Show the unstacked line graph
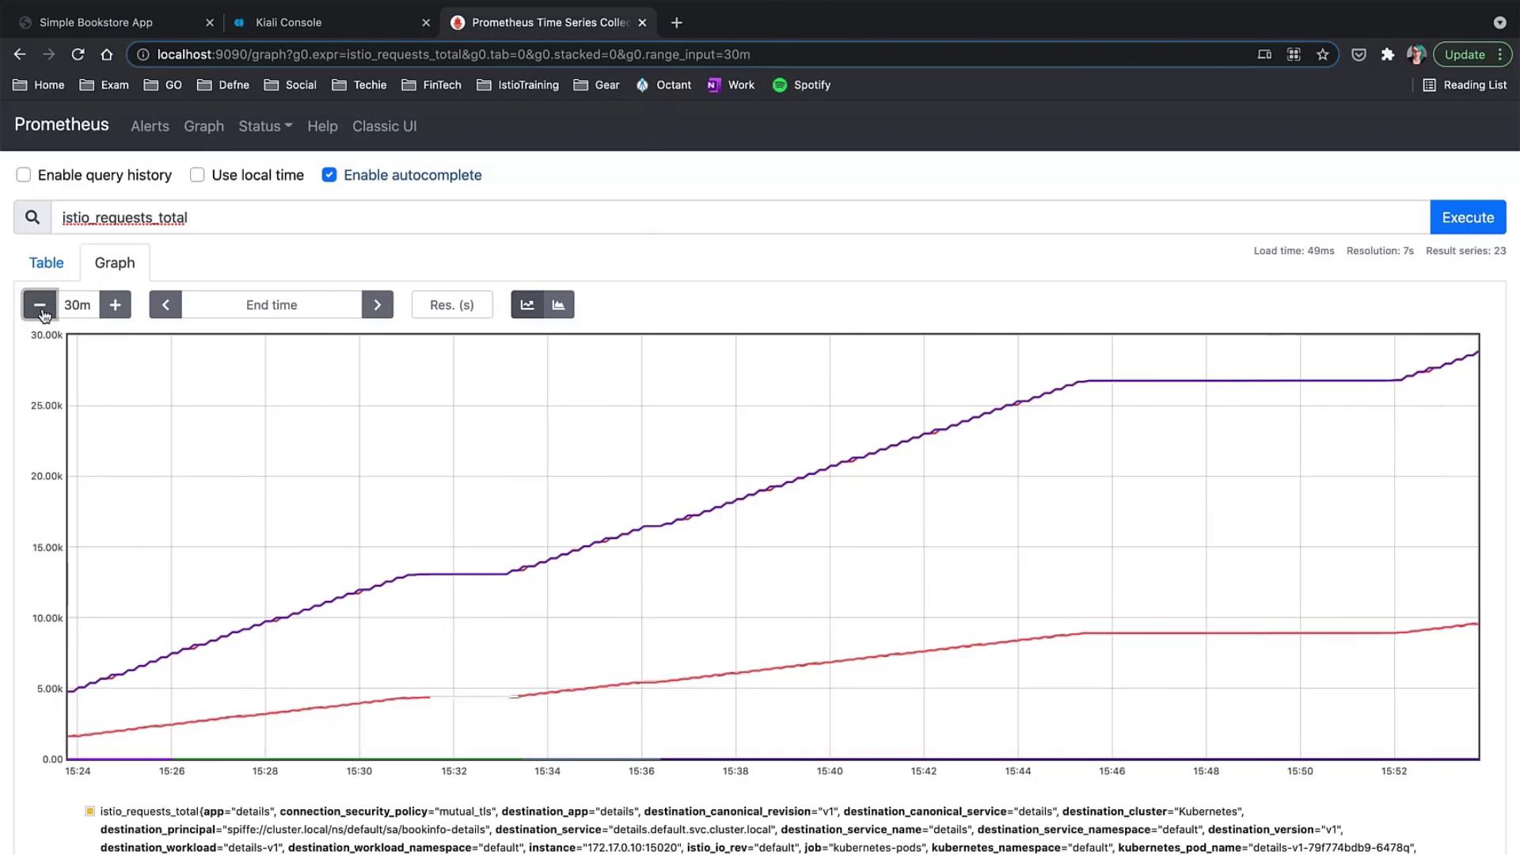 [527, 305]
